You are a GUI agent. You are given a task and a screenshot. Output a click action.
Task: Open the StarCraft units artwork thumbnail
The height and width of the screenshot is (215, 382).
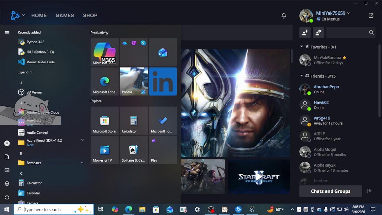click(203, 176)
